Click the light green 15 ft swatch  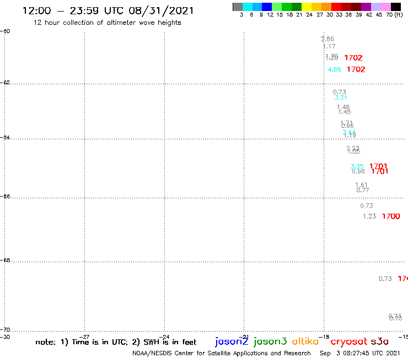tap(277, 7)
